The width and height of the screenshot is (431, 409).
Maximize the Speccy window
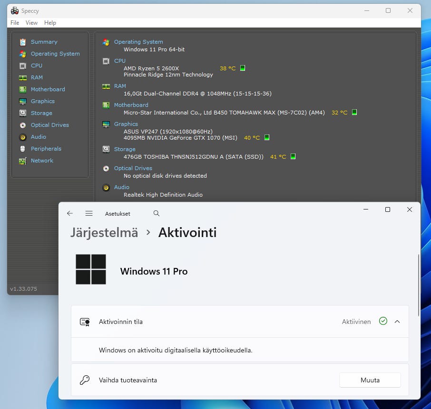[x=388, y=10]
